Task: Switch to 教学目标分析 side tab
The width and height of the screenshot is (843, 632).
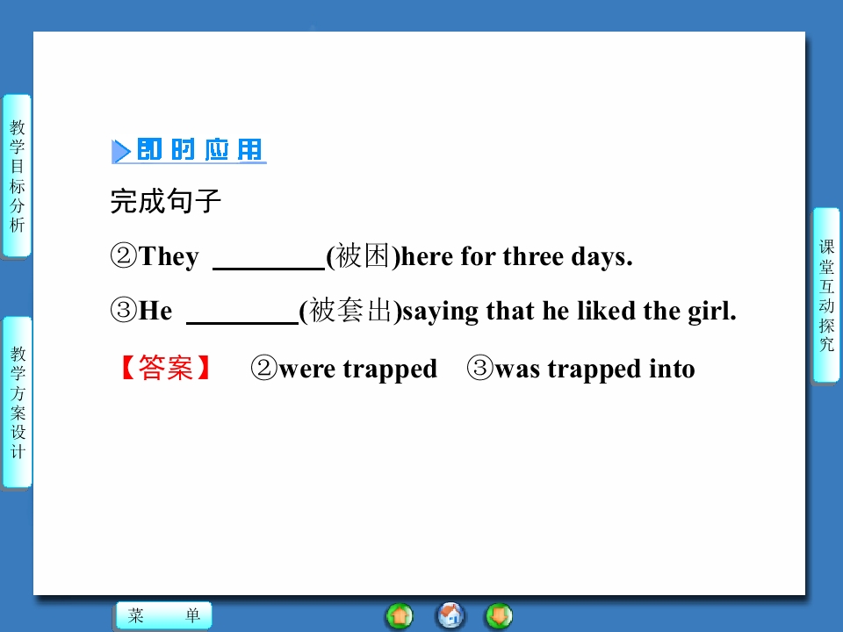Action: (x=17, y=176)
